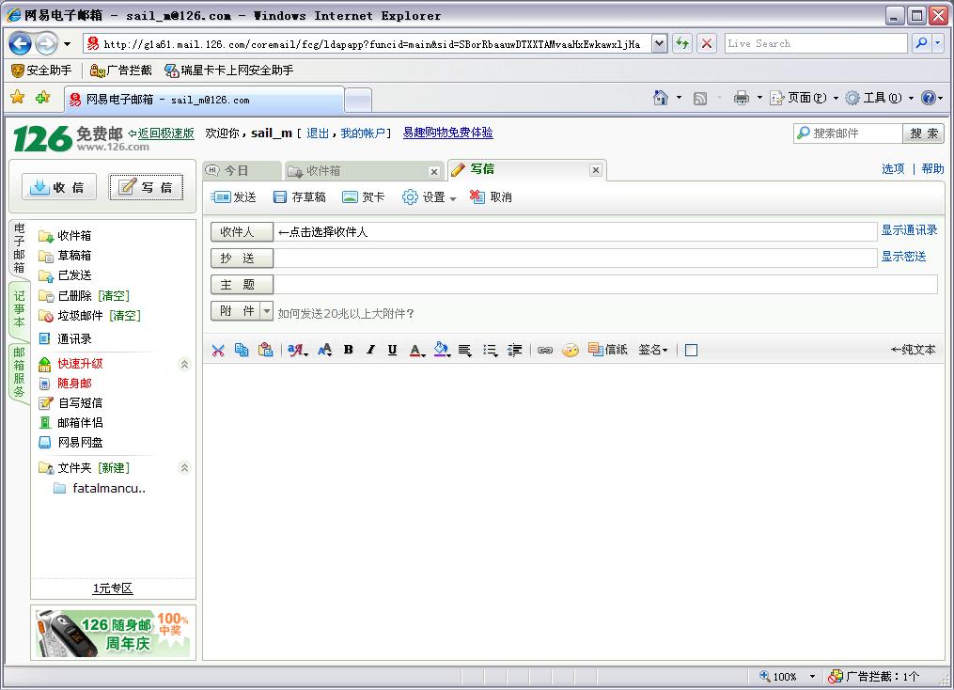This screenshot has height=690, width=954.
Task: Click the square box icon after 签名
Action: click(x=691, y=350)
